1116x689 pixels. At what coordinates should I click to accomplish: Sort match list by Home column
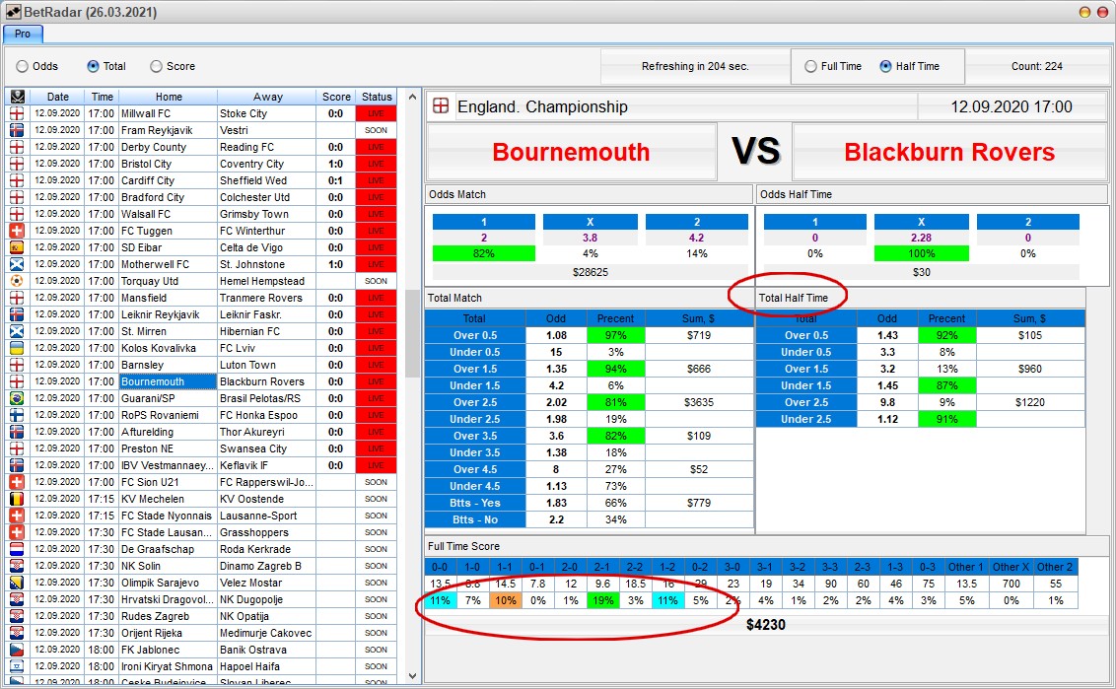point(169,96)
